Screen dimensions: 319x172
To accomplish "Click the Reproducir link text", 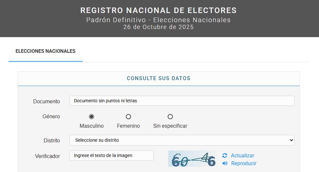I will [244, 164].
